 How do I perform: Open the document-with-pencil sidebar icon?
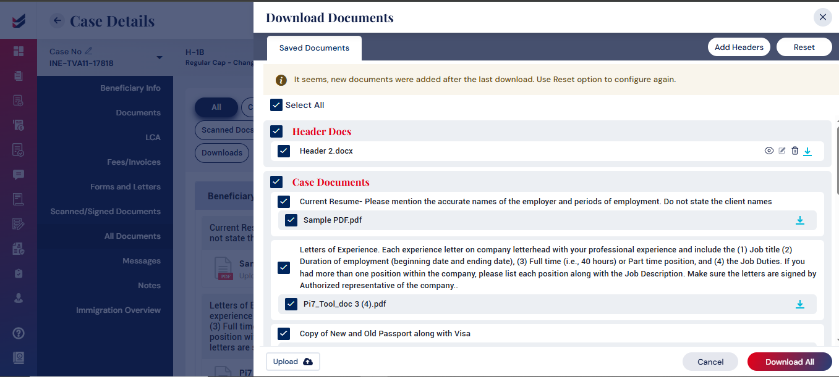(x=19, y=224)
